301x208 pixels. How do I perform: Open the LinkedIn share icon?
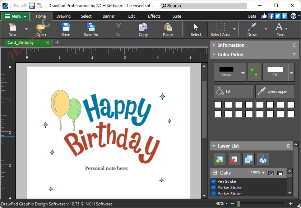pyautogui.click(x=284, y=16)
